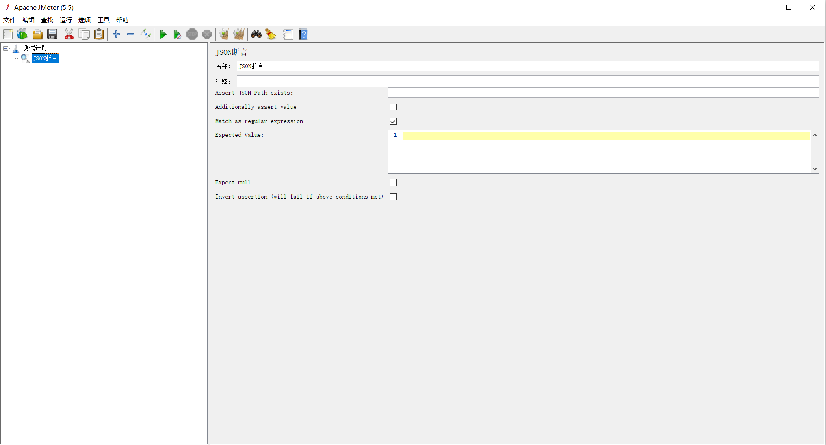
Task: Open the Templates icon
Action: 22,35
